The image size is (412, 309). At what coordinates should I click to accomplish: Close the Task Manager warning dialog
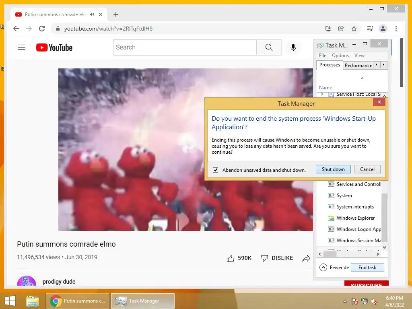[x=379, y=102]
